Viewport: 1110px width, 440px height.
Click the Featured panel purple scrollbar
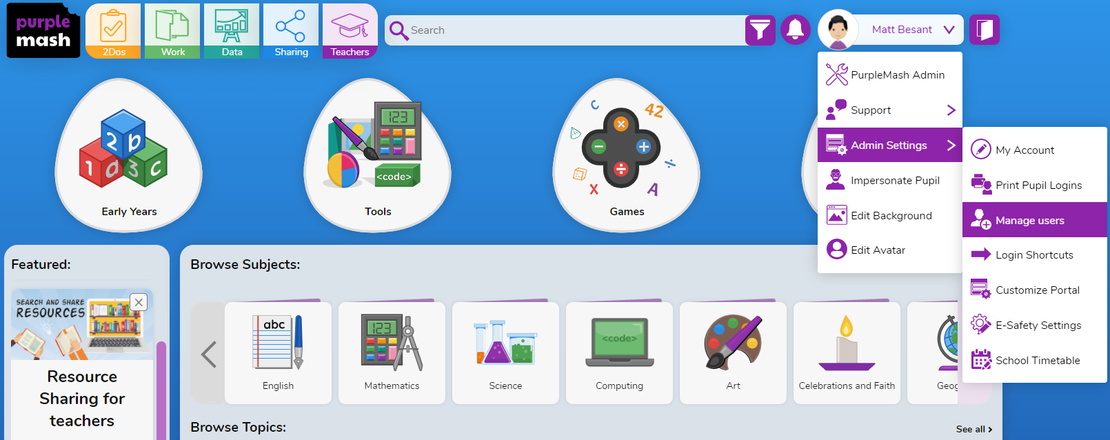coord(161,390)
